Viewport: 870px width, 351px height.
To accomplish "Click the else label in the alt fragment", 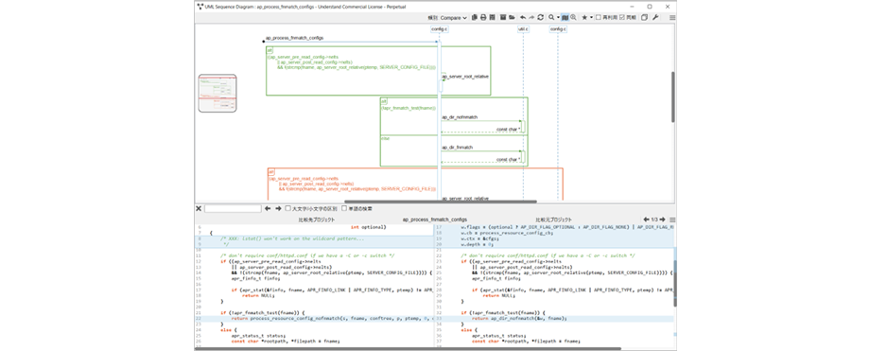I will click(x=385, y=138).
